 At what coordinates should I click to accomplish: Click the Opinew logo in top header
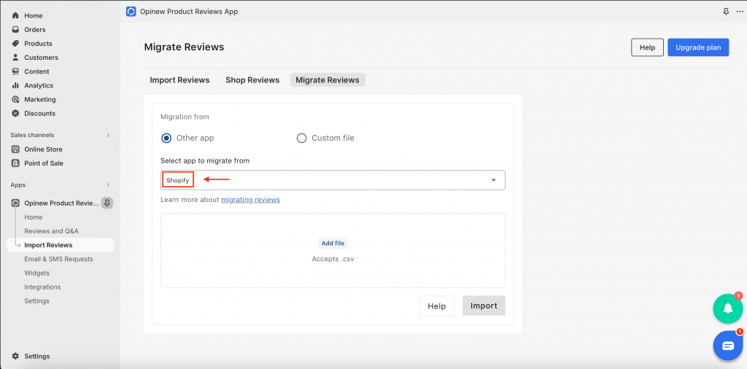[131, 12]
